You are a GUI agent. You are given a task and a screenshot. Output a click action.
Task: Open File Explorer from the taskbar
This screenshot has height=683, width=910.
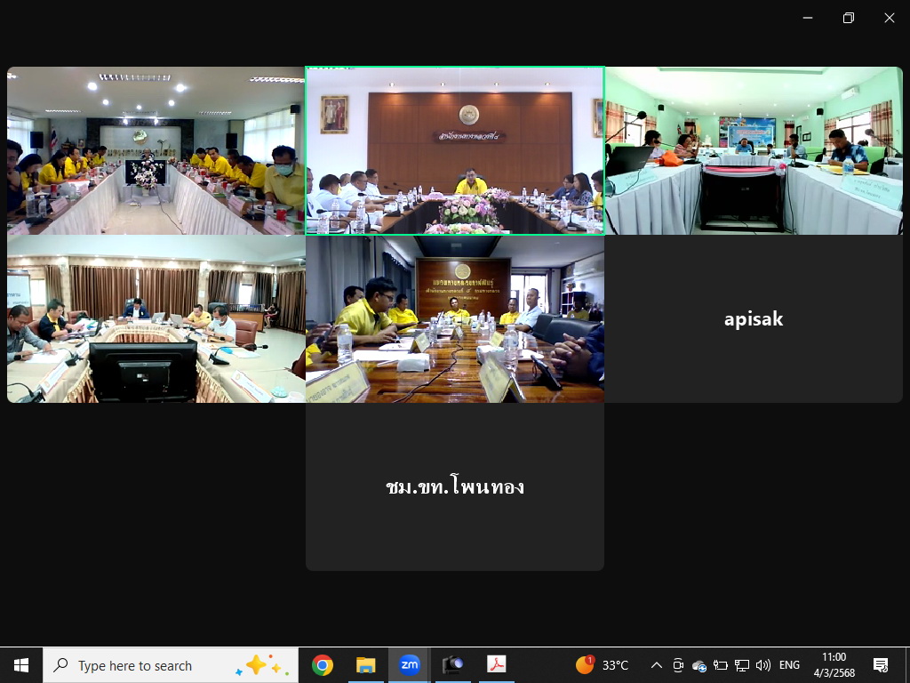tap(365, 665)
